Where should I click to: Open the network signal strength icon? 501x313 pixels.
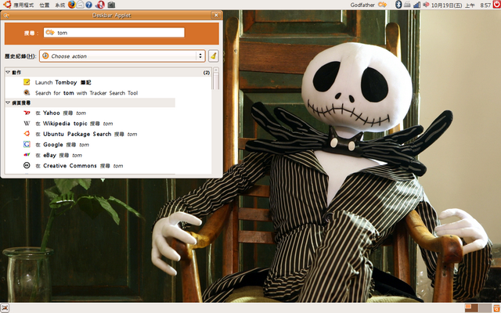click(x=416, y=5)
